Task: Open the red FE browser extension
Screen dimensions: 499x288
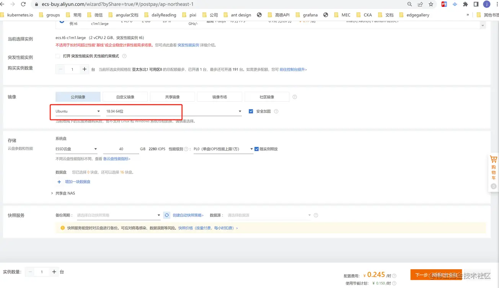Action: tap(444, 4)
